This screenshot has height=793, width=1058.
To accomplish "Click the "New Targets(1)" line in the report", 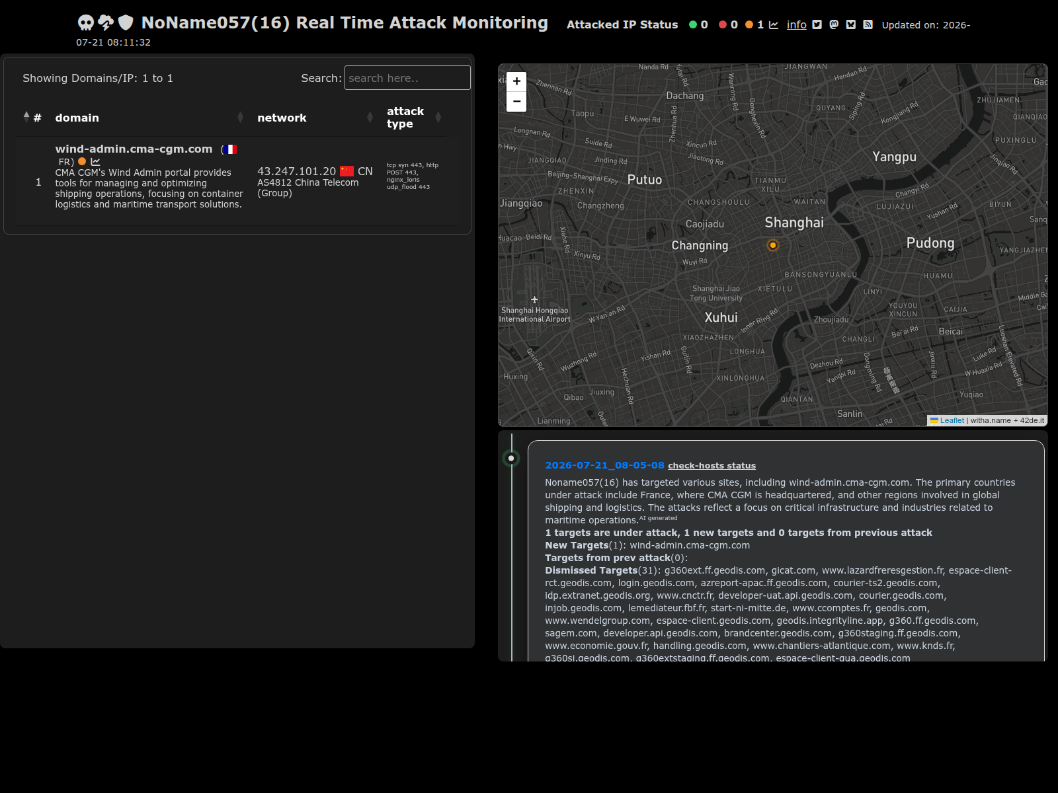I will (647, 545).
